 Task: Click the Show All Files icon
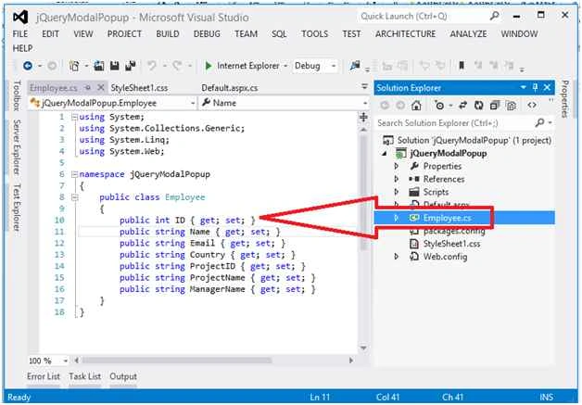tap(512, 106)
